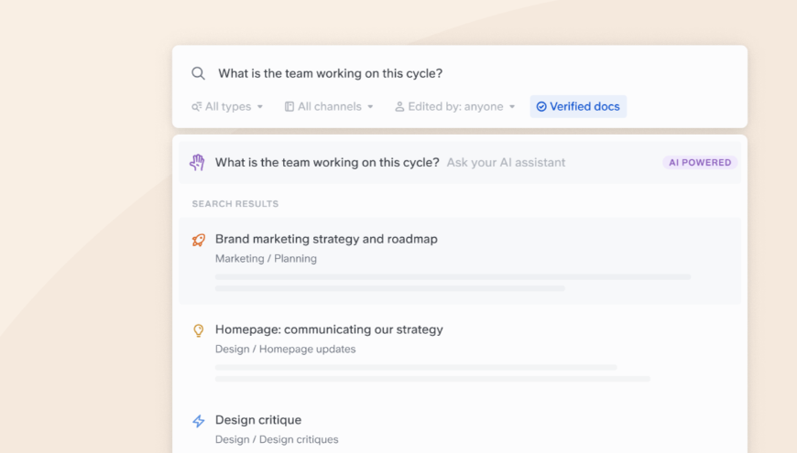Click the search query input field
The width and height of the screenshot is (797, 453).
click(x=458, y=73)
